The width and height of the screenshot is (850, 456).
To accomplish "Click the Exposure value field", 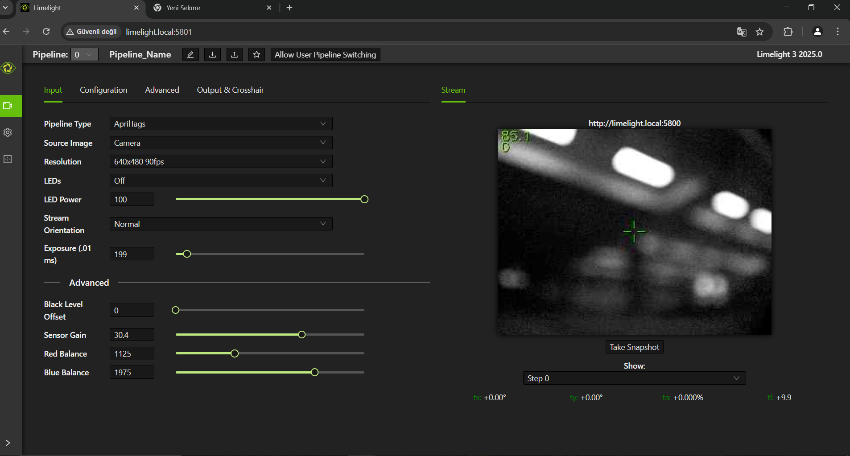I will (132, 254).
